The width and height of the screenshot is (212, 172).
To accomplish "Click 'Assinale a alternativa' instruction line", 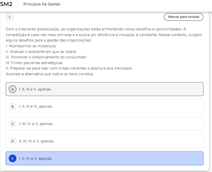I will [x=50, y=74].
